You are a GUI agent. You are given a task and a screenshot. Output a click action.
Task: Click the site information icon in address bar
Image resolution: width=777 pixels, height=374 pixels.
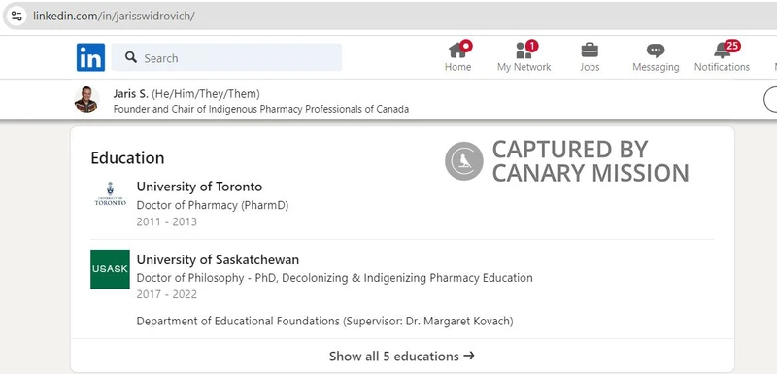point(17,16)
